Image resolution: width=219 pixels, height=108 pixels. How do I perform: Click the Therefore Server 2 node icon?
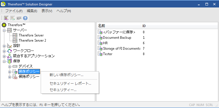pos(15,41)
